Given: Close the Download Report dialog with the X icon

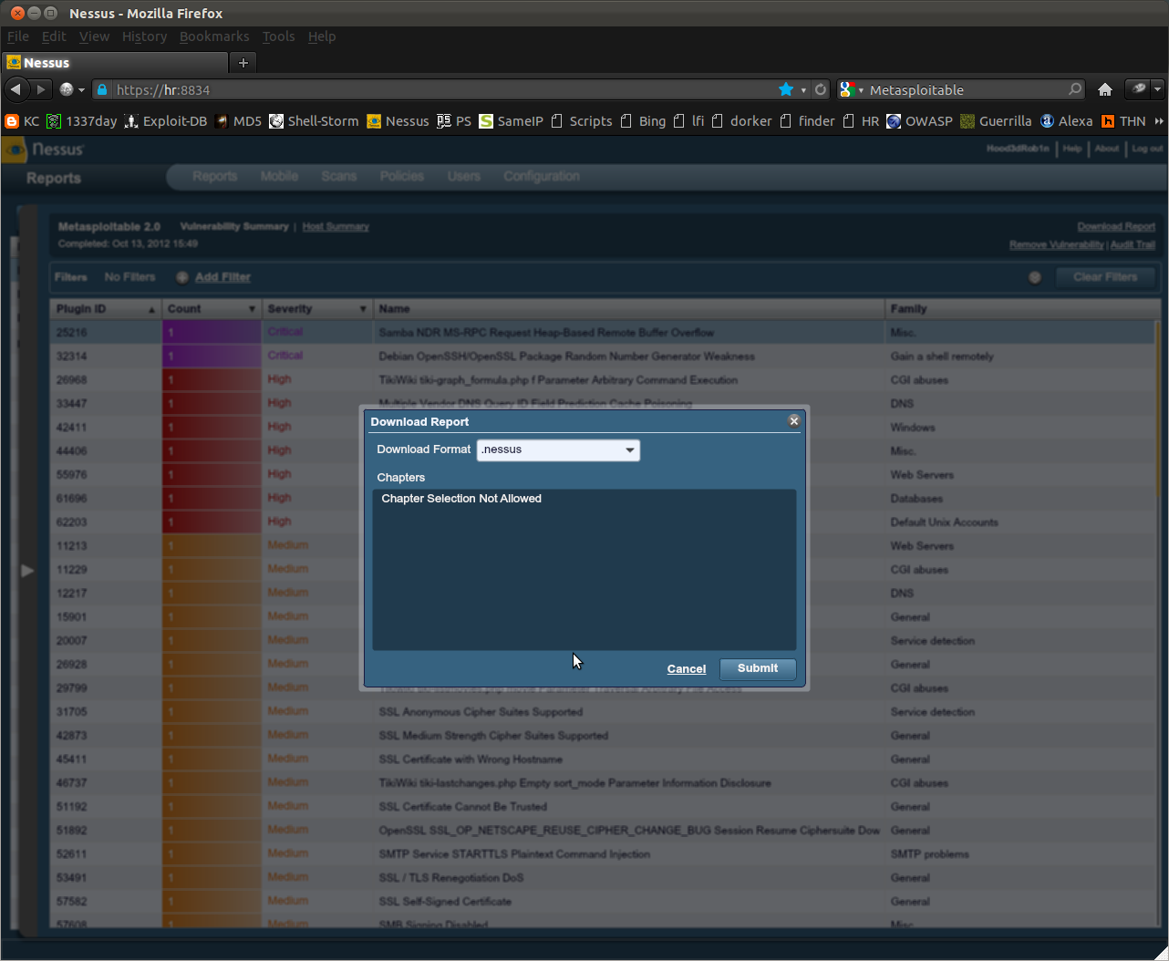Looking at the screenshot, I should (794, 420).
